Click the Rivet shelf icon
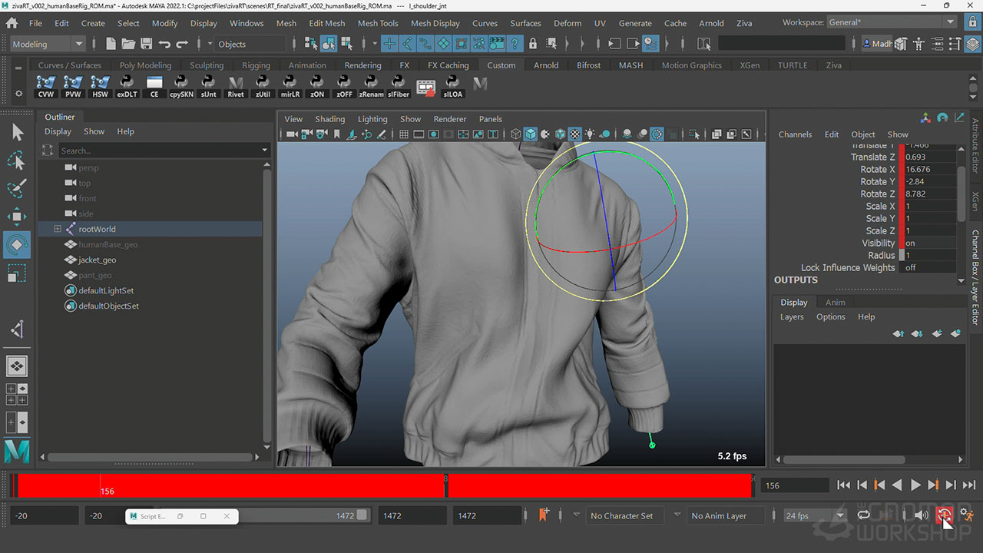Screen dimensions: 983x553 [236, 86]
